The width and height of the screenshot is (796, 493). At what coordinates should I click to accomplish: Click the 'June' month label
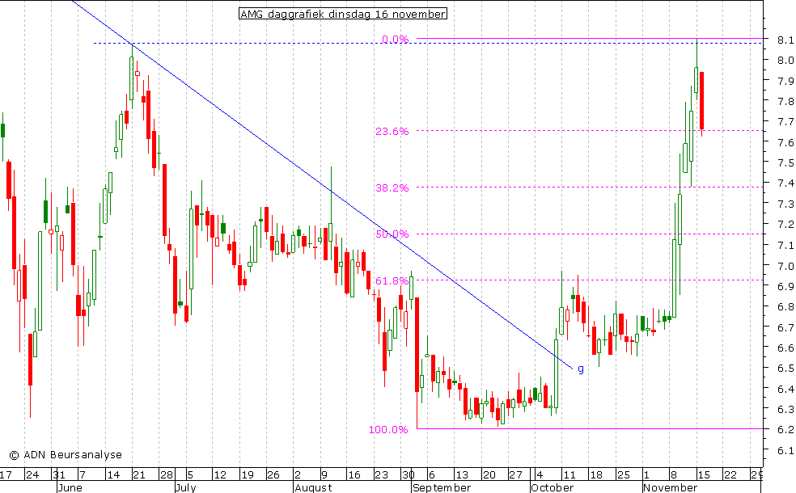[x=70, y=487]
